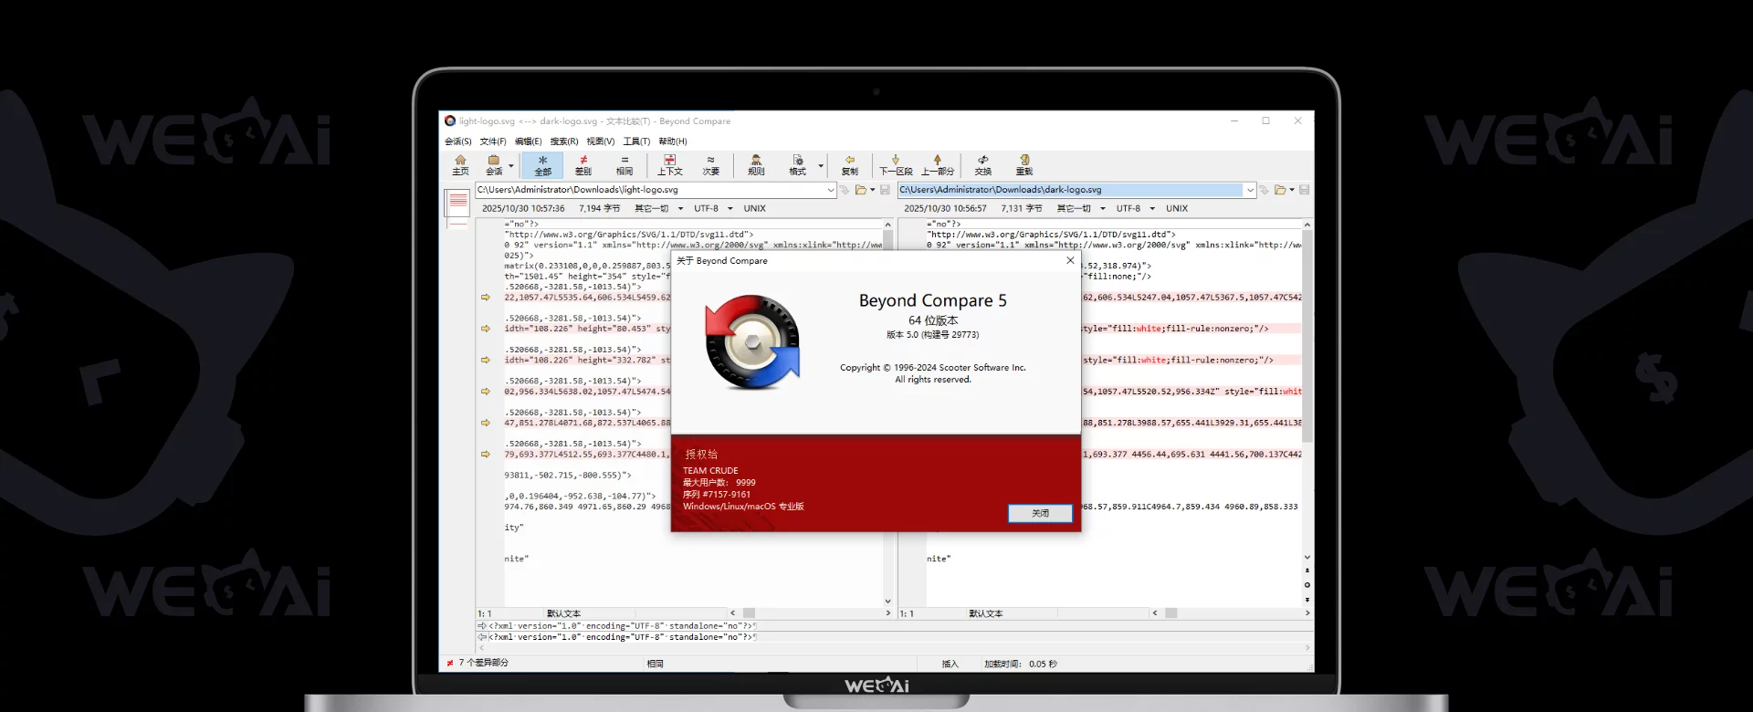The height and width of the screenshot is (712, 1753).
Task: Click the previous-difference marker beside right scrollbar
Action: (1307, 571)
